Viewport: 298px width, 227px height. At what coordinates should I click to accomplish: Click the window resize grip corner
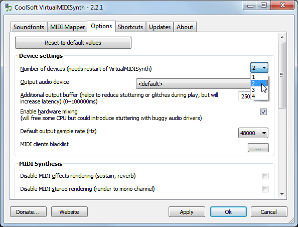coord(291,220)
